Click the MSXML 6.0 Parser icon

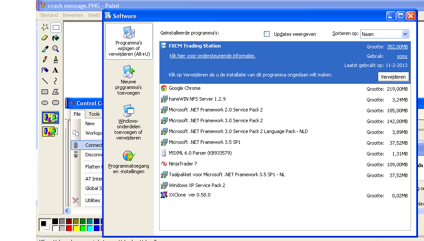pos(164,153)
